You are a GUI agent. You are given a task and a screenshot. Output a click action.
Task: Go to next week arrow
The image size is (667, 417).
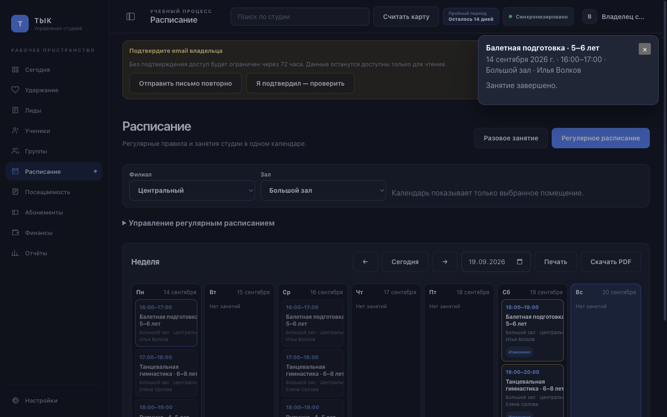click(445, 262)
